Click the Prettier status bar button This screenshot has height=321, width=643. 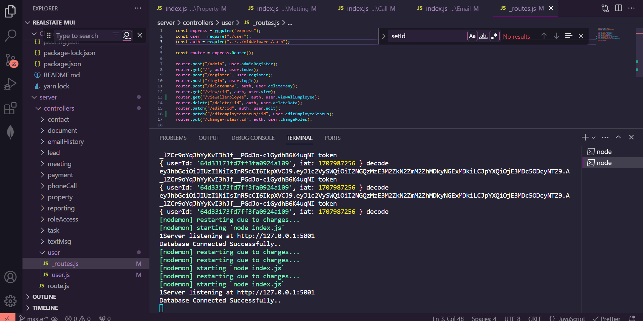pyautogui.click(x=607, y=318)
